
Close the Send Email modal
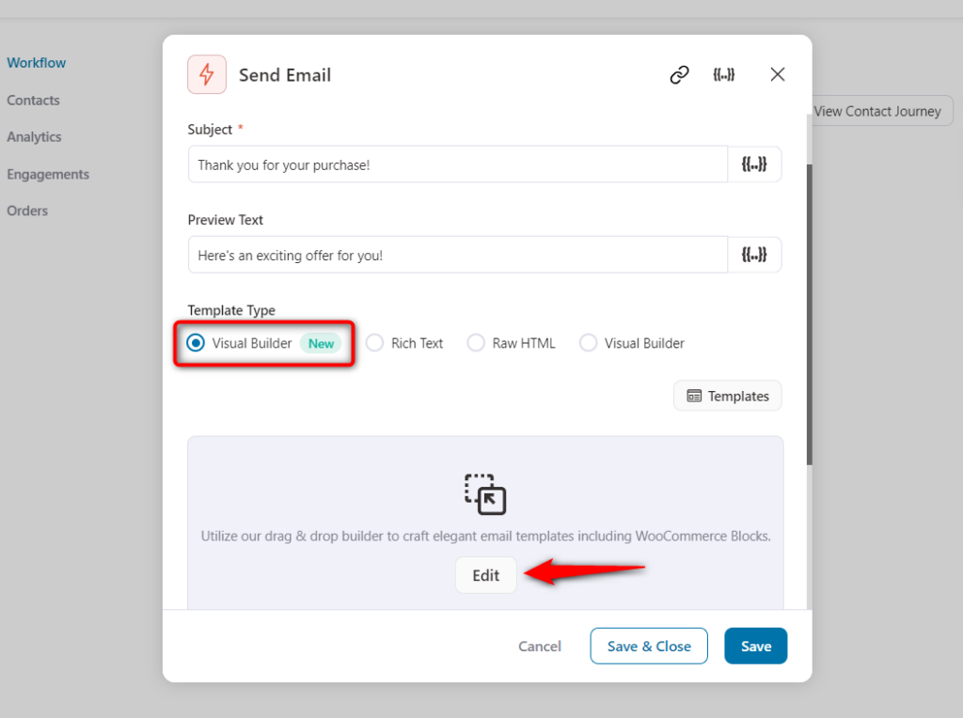tap(777, 74)
